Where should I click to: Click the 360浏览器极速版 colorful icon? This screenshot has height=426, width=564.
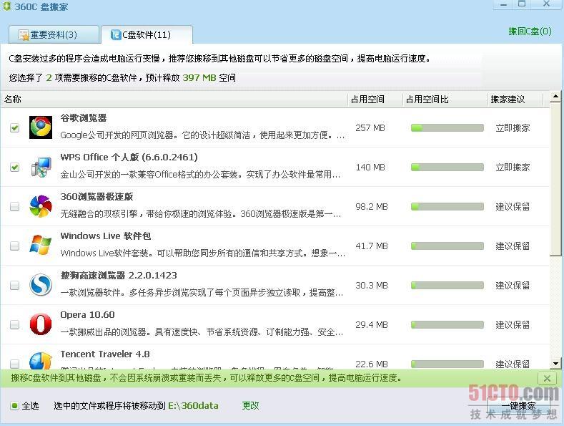(x=41, y=206)
